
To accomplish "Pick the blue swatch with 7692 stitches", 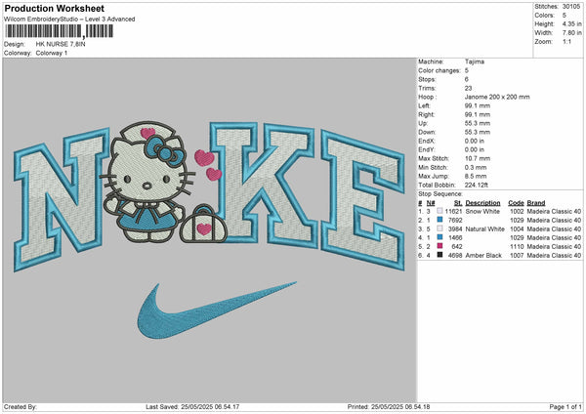I will [439, 220].
